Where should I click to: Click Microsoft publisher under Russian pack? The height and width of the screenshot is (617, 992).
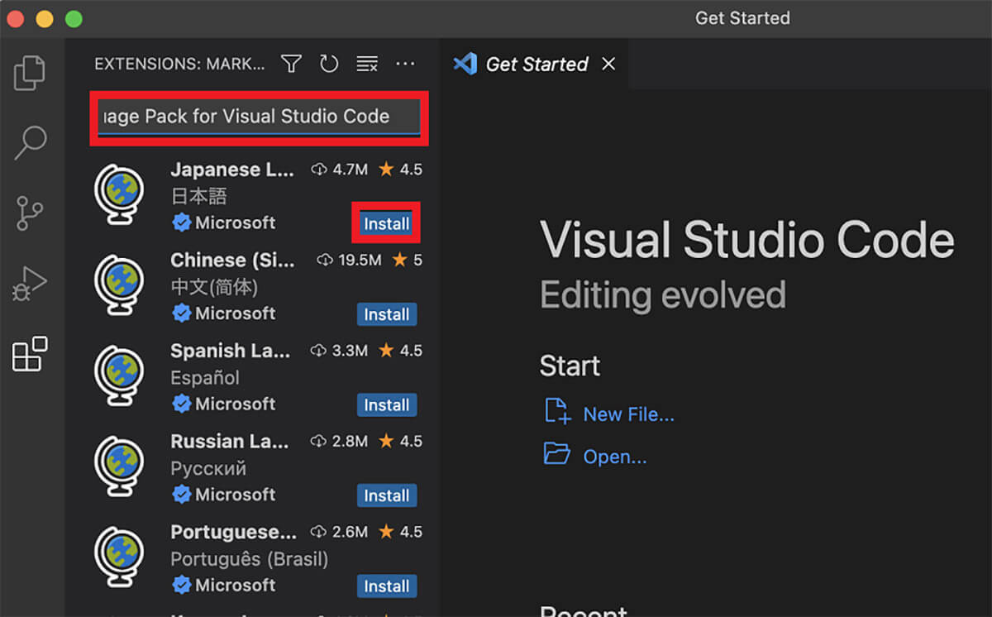pyautogui.click(x=235, y=495)
